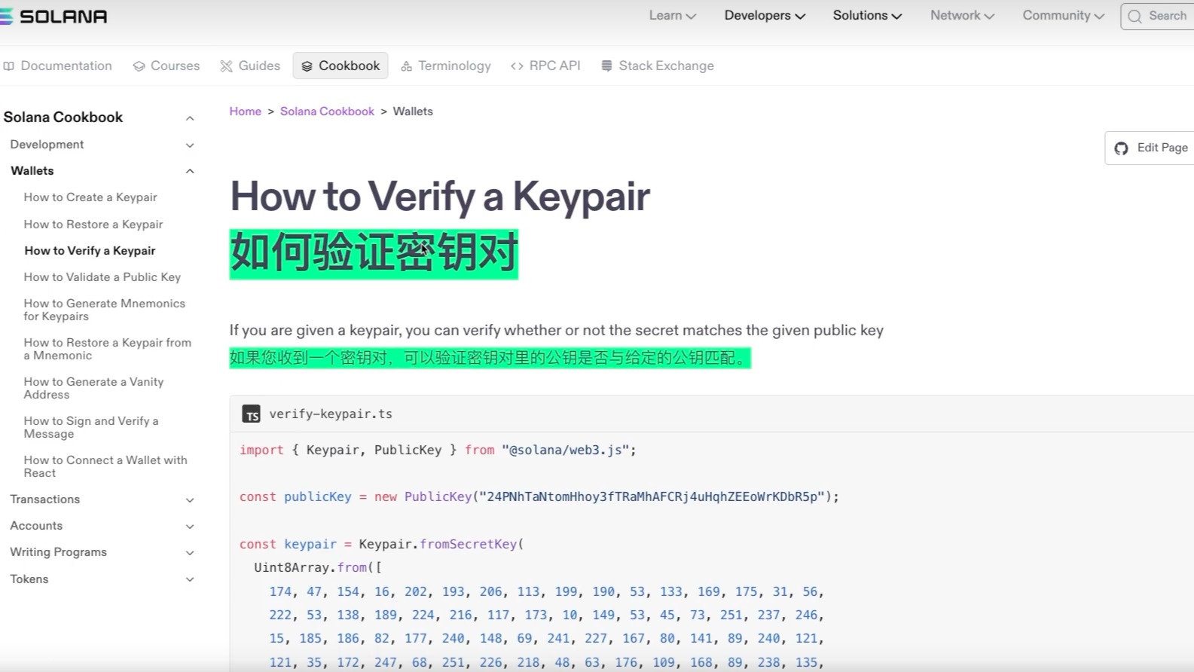The height and width of the screenshot is (672, 1194).
Task: Click the Solana logo
Action: pyautogui.click(x=53, y=16)
